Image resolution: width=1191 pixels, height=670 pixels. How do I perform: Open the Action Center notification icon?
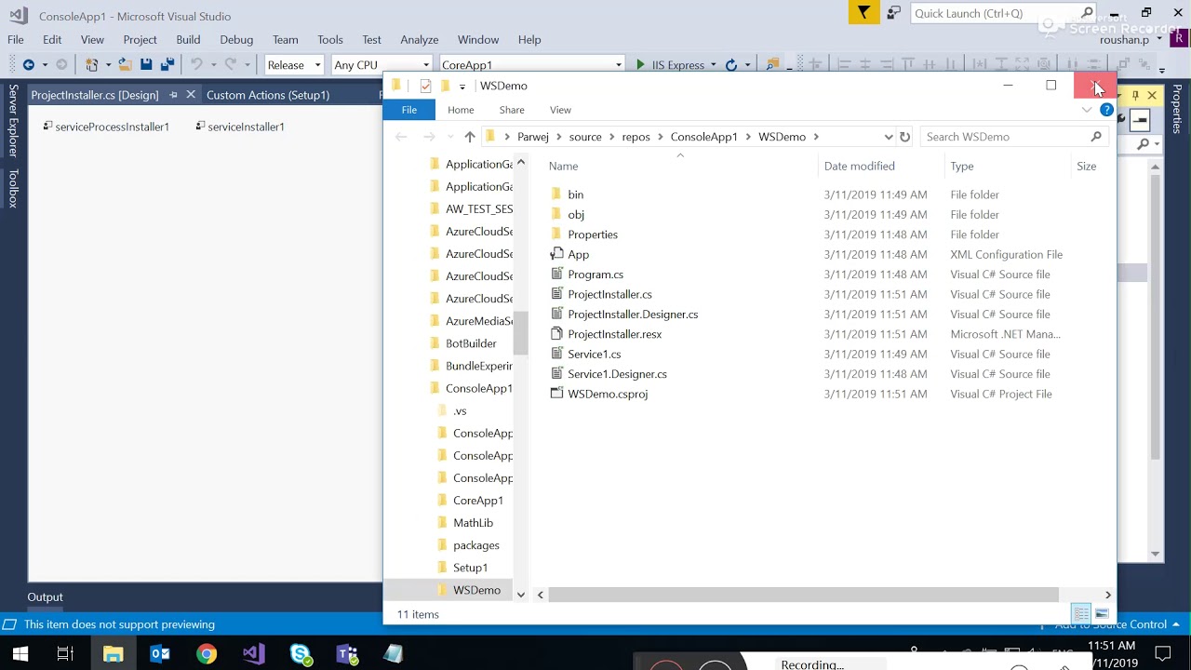click(x=1162, y=653)
